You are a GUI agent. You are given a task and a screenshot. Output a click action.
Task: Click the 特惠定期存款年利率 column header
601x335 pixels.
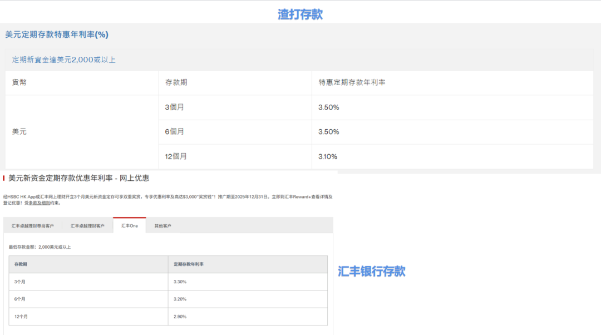coord(352,82)
